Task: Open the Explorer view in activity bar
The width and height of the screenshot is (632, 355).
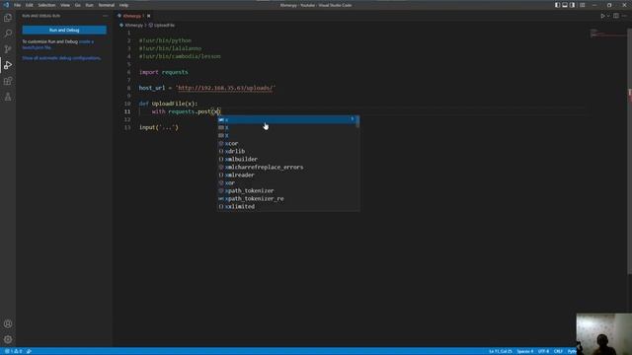Action: (x=8, y=18)
